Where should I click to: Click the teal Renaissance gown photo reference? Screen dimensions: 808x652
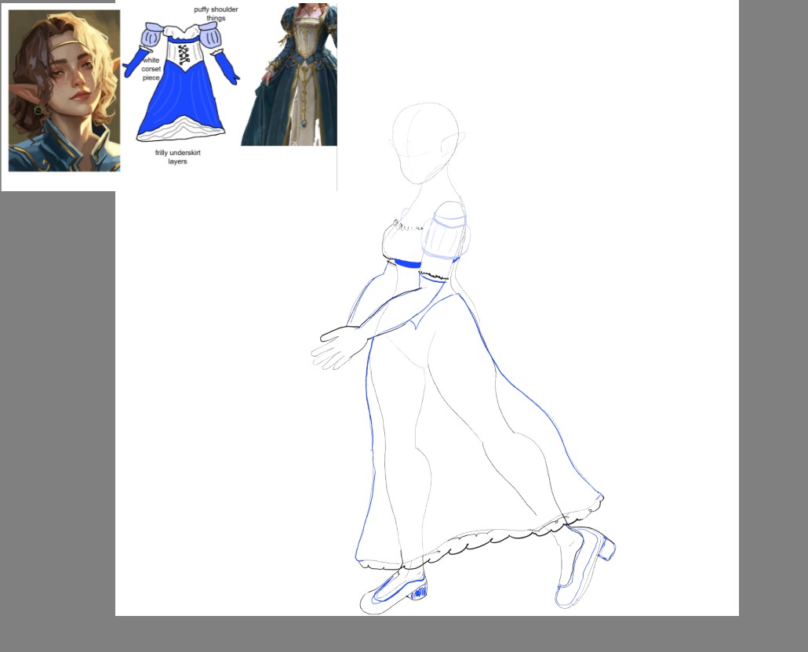(289, 74)
